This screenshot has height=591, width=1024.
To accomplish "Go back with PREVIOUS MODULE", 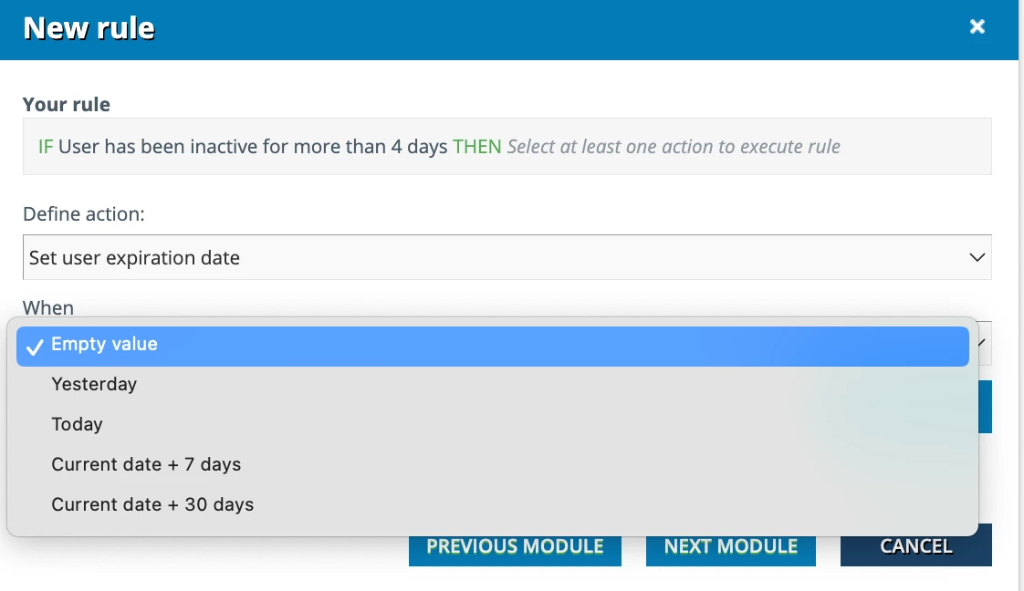I will [x=515, y=547].
